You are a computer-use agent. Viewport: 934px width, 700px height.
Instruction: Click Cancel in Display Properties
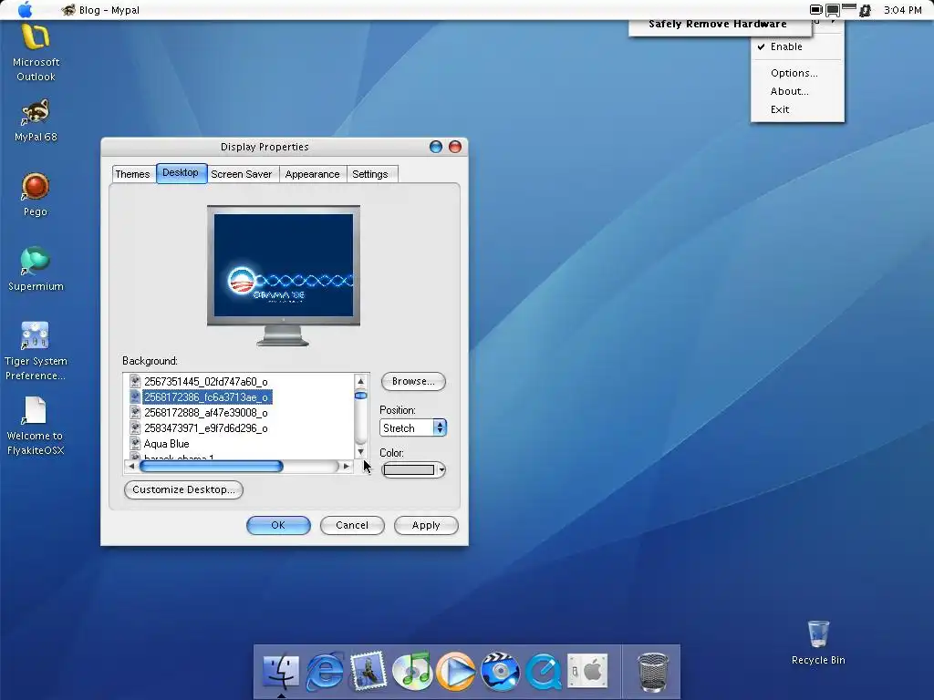[352, 525]
